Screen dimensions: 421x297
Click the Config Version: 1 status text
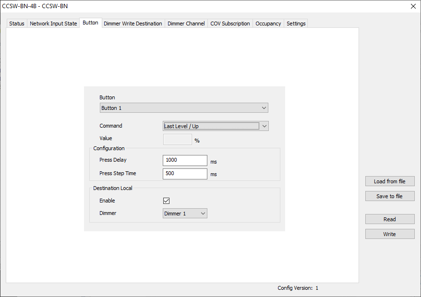tap(298, 288)
